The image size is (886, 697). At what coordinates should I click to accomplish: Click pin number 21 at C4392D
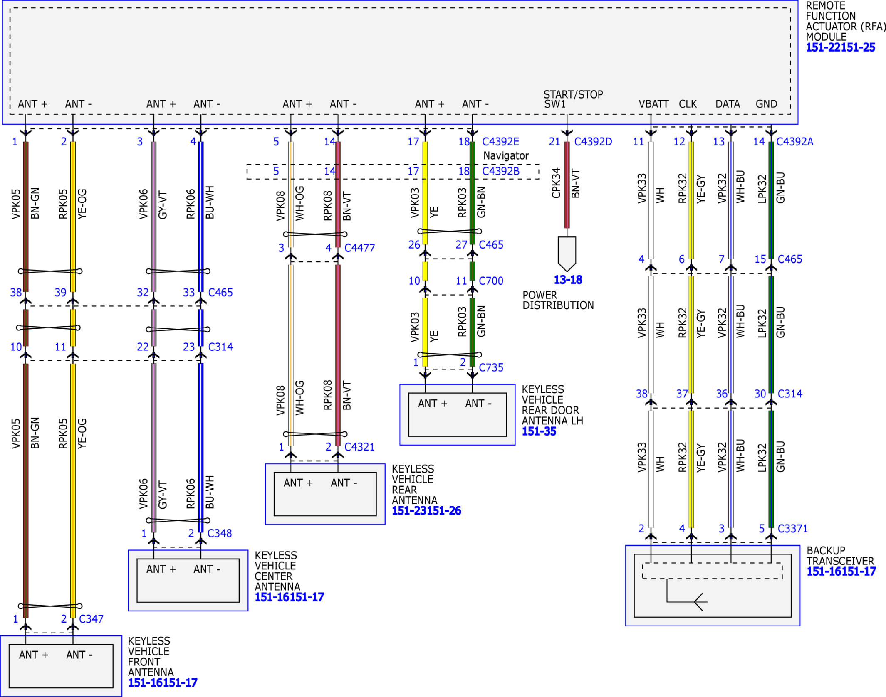554,142
